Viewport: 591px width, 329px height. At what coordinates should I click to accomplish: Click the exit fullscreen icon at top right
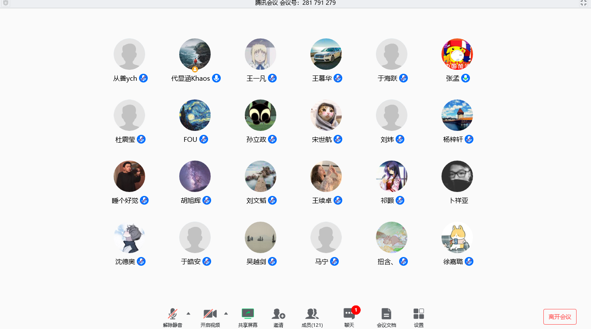[583, 3]
